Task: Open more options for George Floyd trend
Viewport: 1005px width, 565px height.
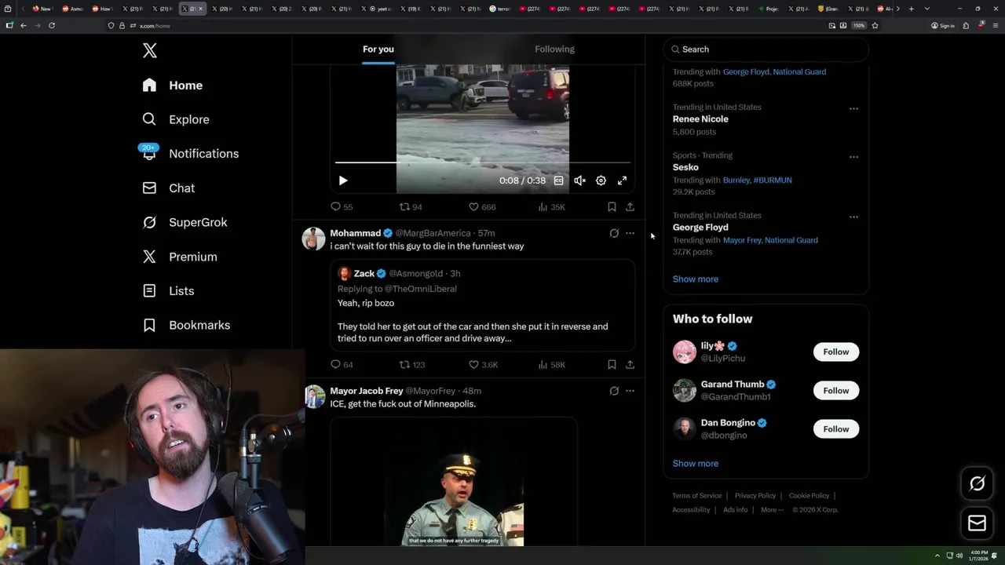Action: click(x=853, y=217)
